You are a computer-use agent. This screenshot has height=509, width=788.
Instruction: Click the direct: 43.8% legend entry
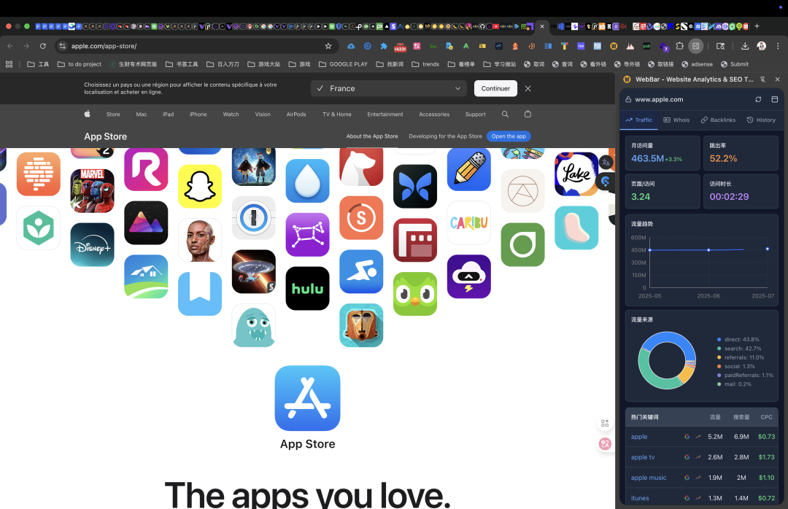coord(738,340)
